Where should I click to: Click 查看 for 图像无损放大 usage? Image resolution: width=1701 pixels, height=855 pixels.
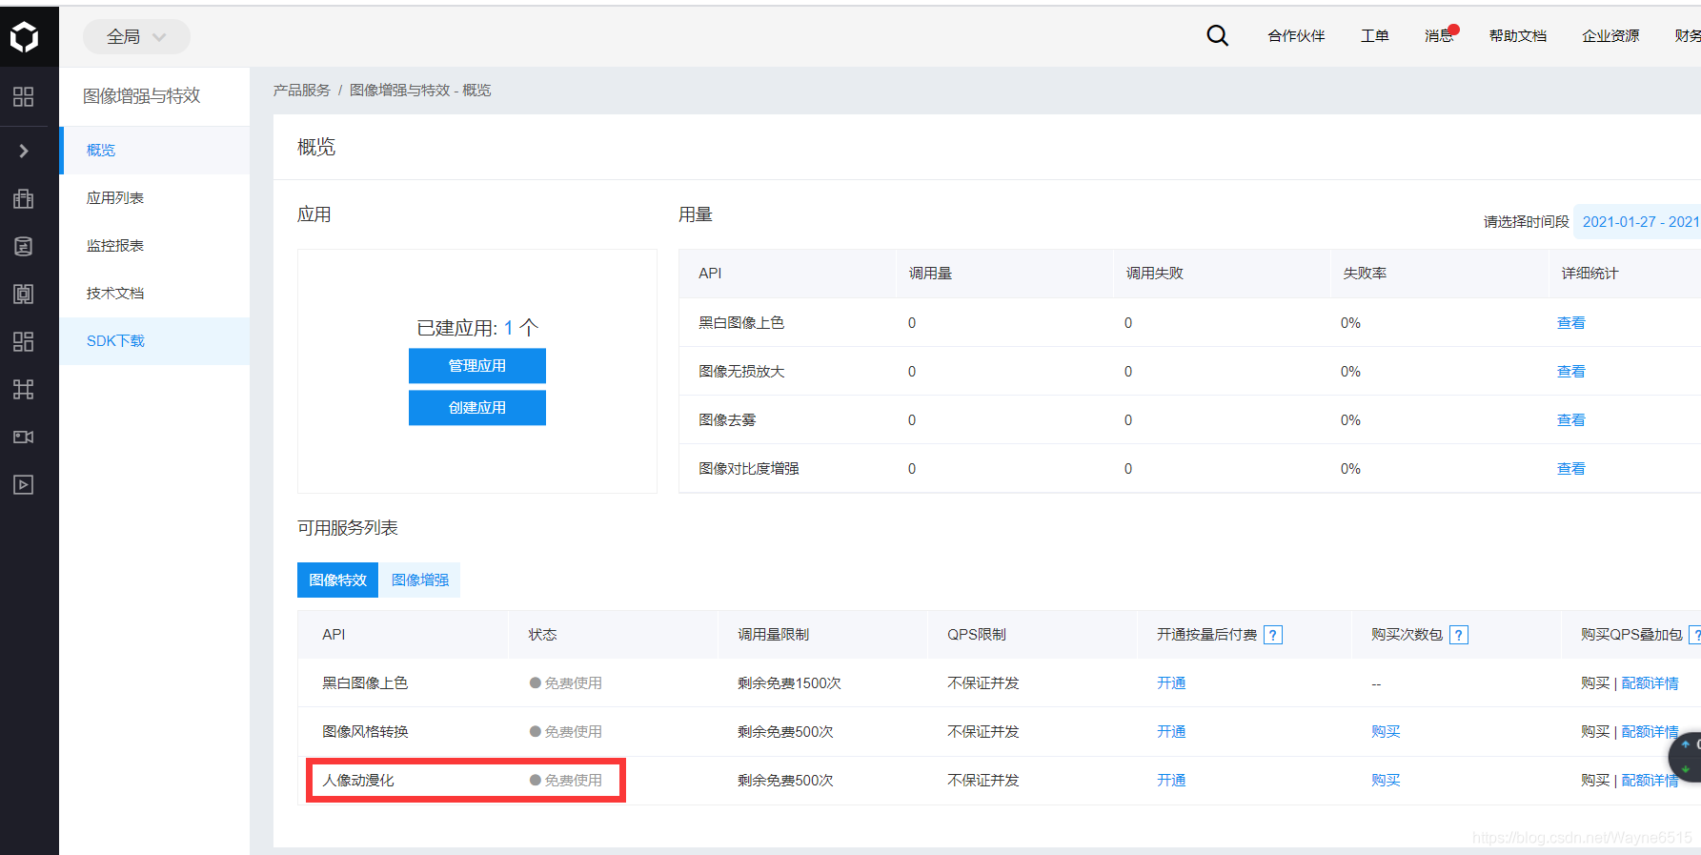[1570, 372]
